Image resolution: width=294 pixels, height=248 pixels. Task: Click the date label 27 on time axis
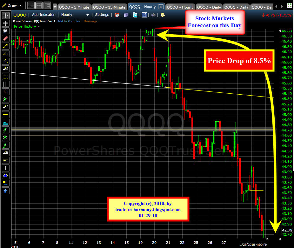pos(224,243)
